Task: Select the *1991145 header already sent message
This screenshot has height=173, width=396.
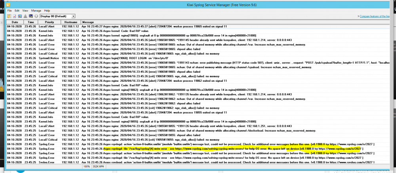Action: pos(187,40)
